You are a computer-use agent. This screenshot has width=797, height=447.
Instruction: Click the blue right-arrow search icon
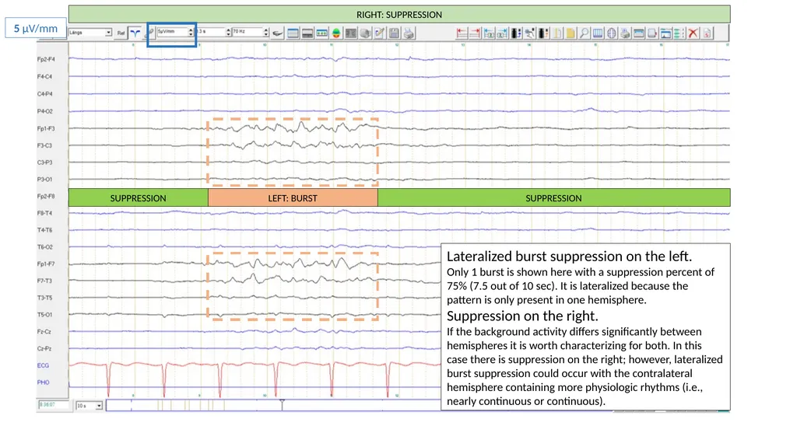(x=502, y=33)
